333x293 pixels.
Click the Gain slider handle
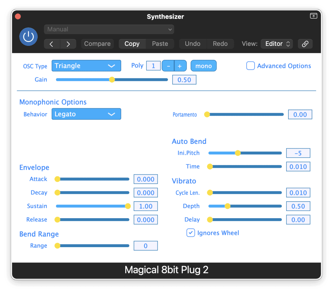(112, 80)
